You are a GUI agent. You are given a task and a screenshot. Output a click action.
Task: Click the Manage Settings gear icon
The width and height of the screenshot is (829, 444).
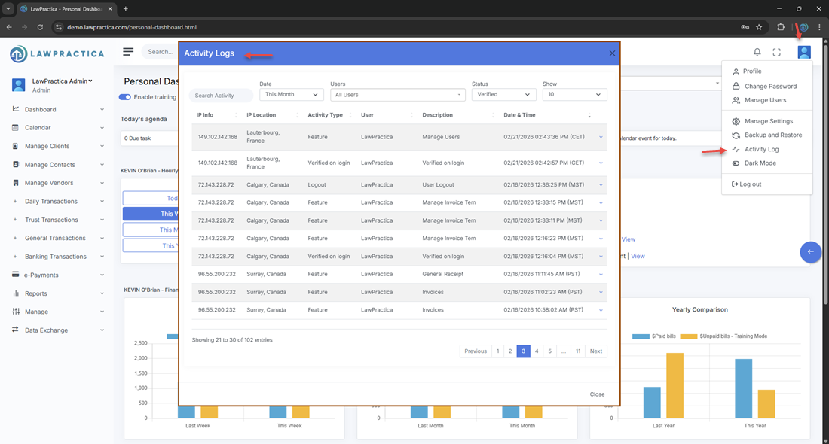click(736, 121)
